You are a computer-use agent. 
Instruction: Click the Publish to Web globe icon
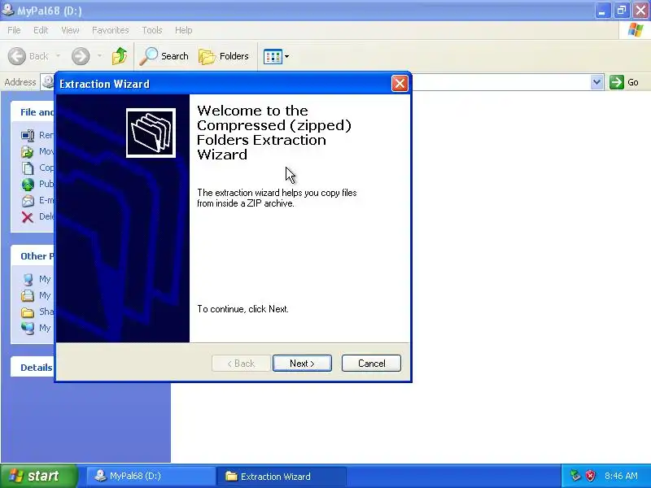click(28, 185)
